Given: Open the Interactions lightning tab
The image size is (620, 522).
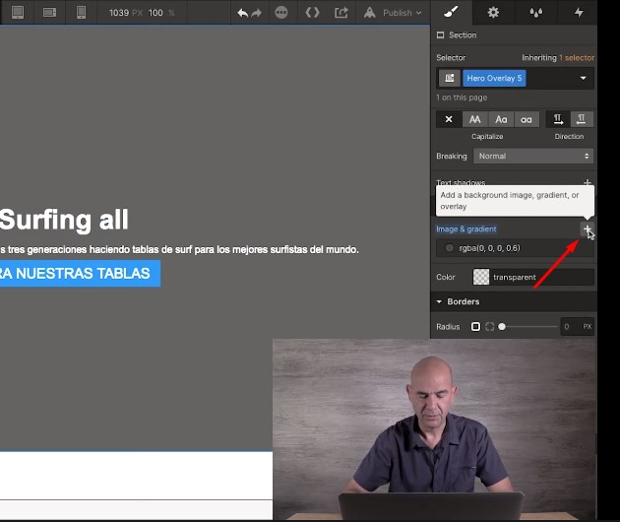Looking at the screenshot, I should point(578,13).
